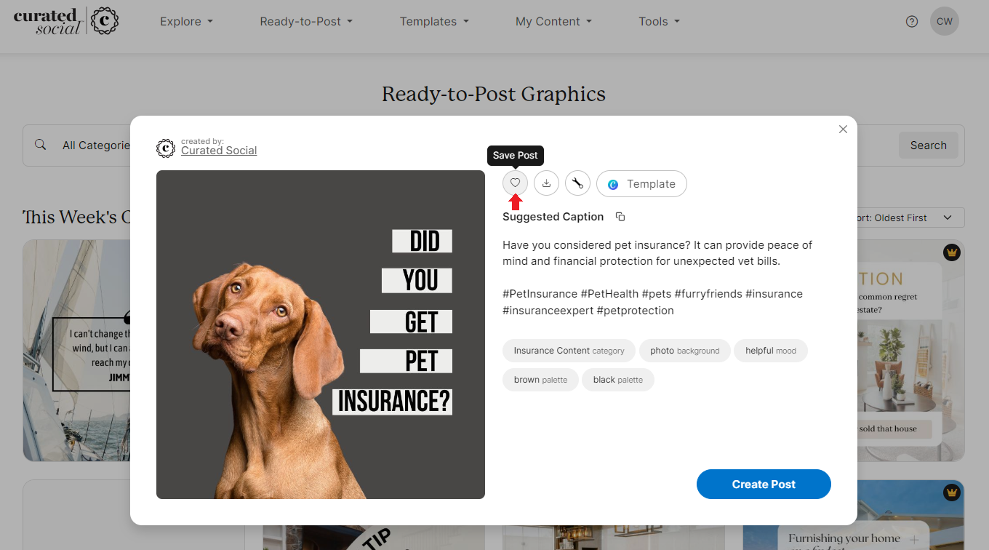
Task: Click the '#PetInsurance #PetHealth' hashtag line
Action: click(652, 294)
